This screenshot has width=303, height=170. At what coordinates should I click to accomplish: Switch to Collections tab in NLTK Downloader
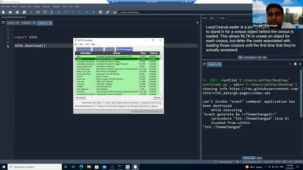tap(83, 49)
